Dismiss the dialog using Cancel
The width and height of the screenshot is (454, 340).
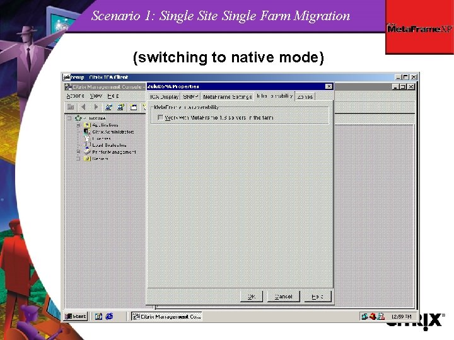click(284, 297)
